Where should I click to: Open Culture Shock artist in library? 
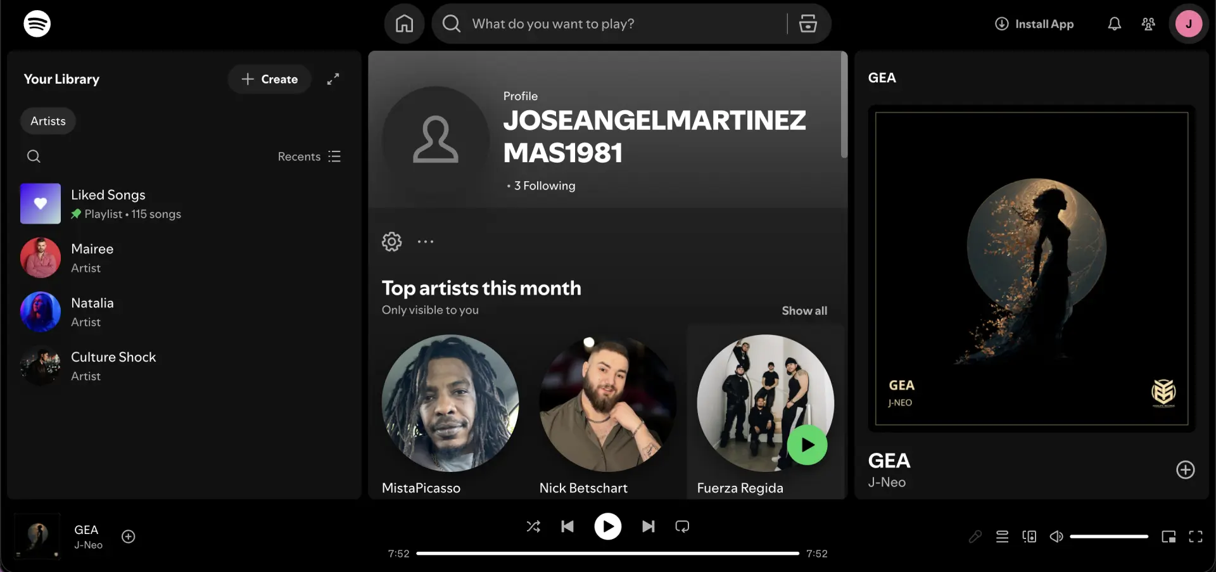click(184, 366)
